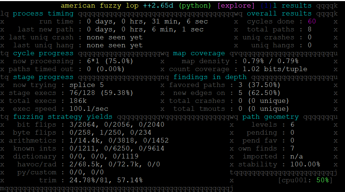Image resolution: width=345 pixels, height=192 pixels.
Task: Click the 'map coverage' section header
Action: point(199,53)
